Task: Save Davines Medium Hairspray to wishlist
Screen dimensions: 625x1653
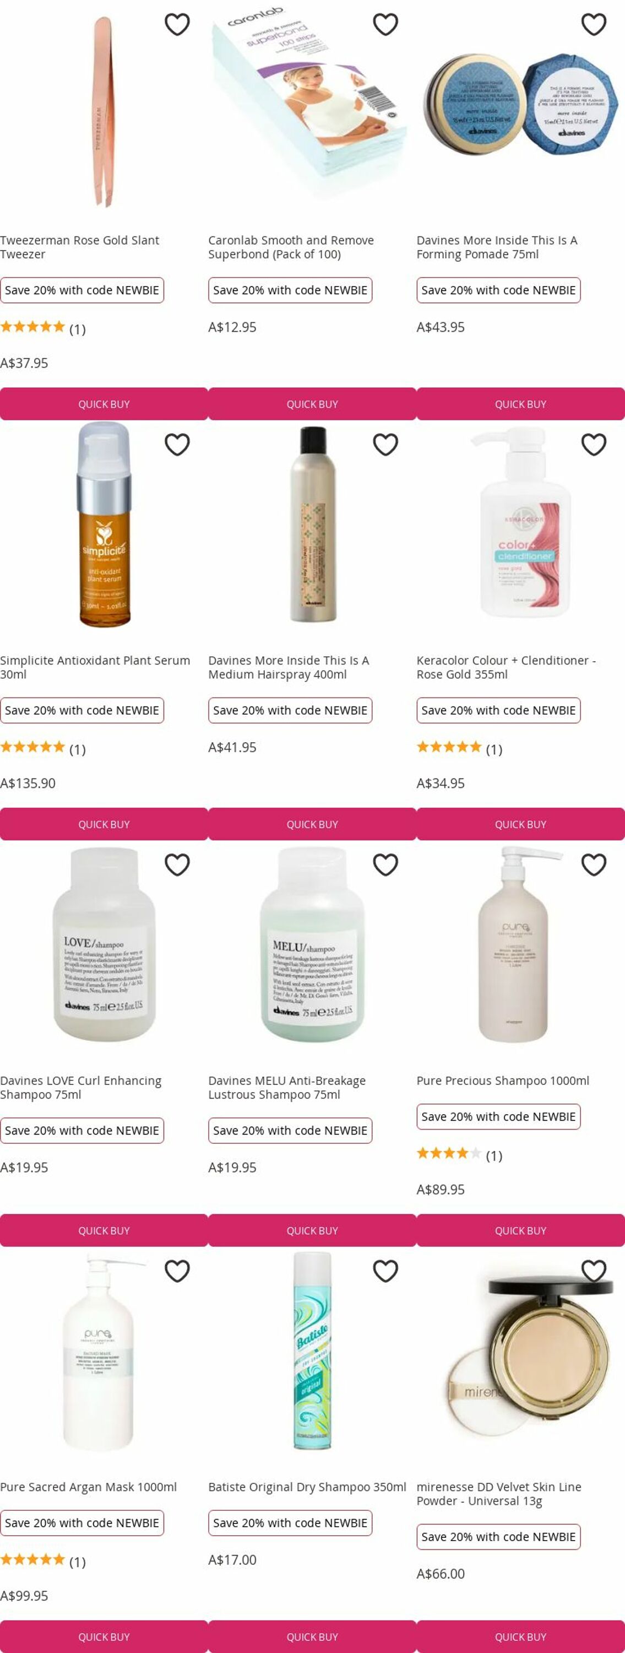Action: pyautogui.click(x=385, y=445)
